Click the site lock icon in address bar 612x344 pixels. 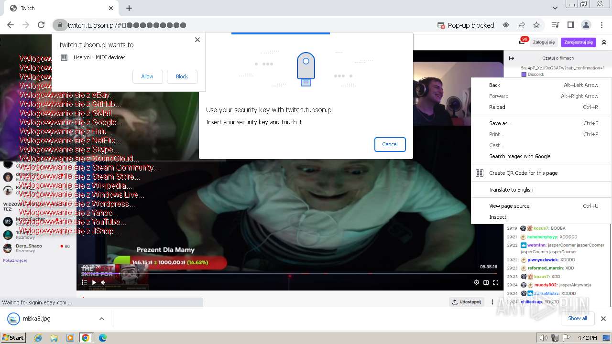tap(60, 25)
